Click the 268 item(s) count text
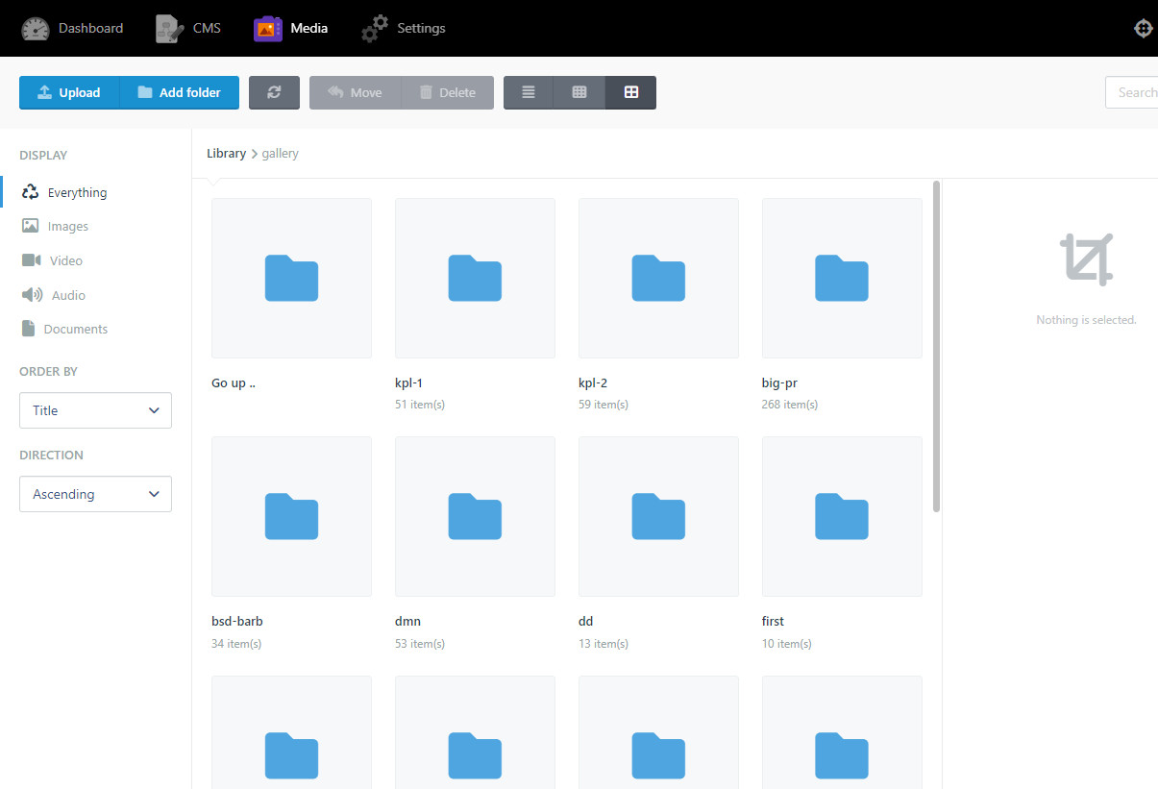Screen dimensions: 1158x789 point(790,405)
